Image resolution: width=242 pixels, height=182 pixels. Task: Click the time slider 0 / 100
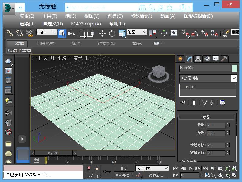(54, 153)
